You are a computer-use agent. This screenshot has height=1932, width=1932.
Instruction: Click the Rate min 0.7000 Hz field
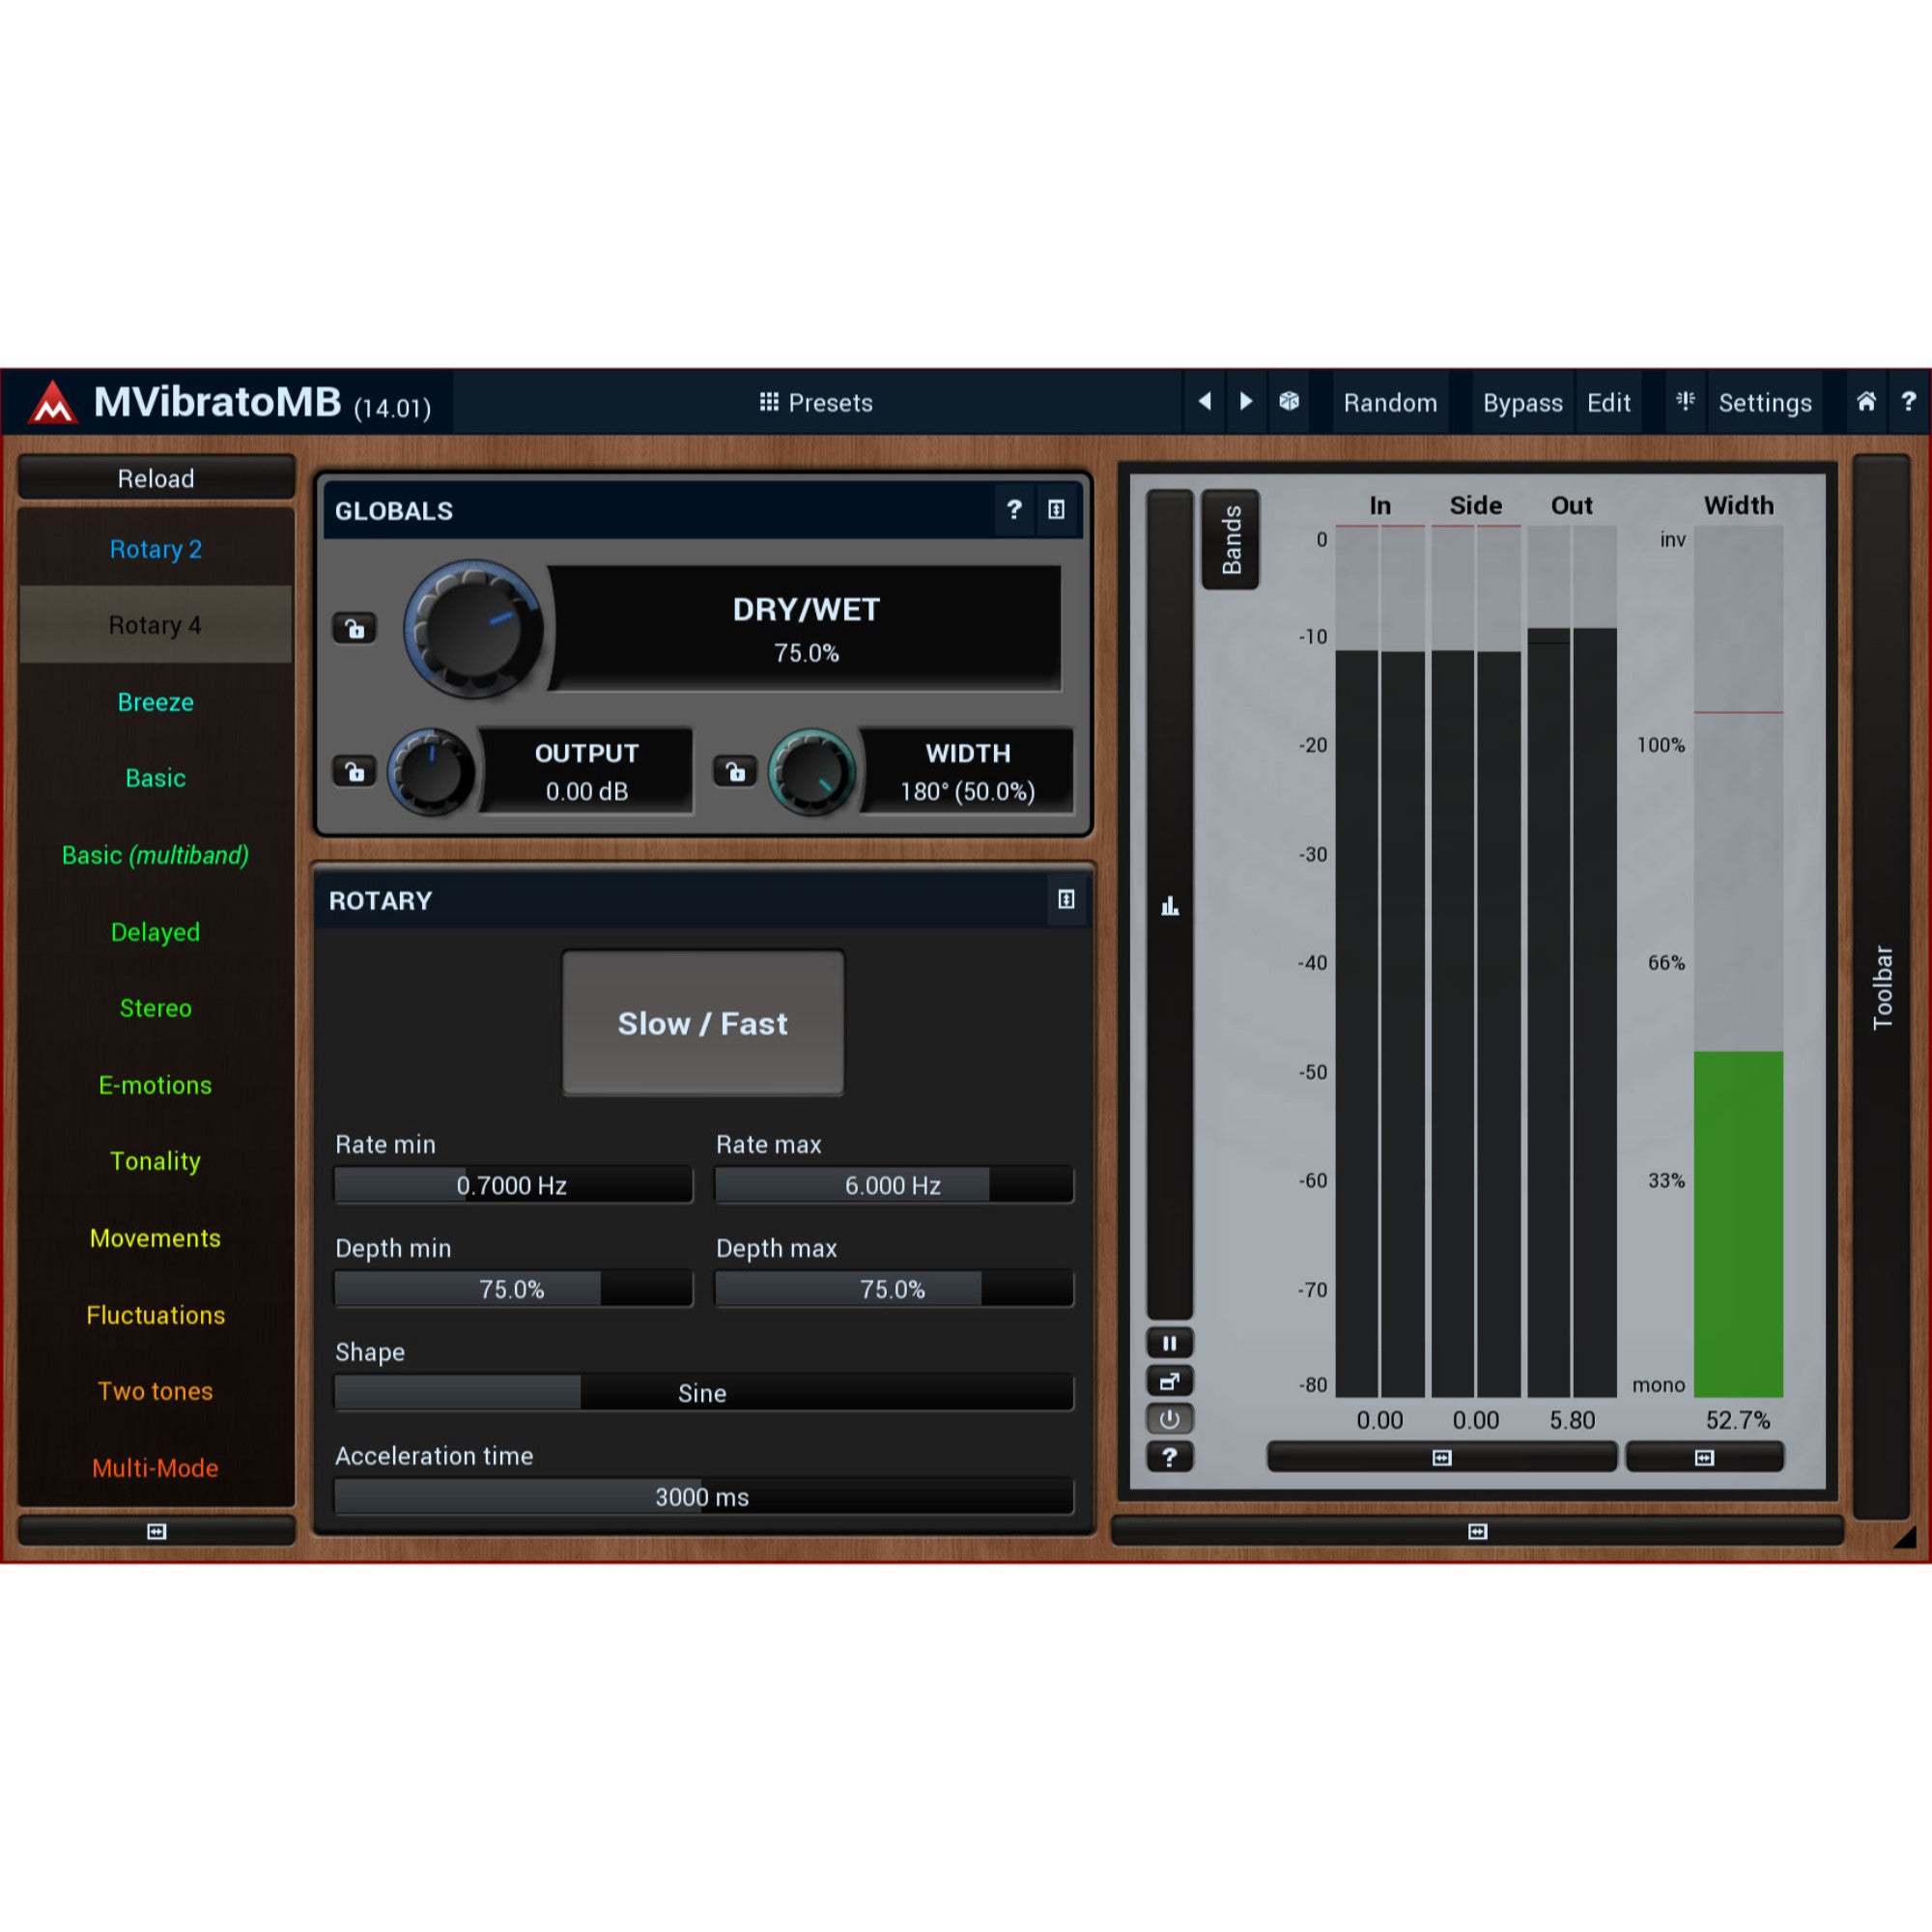[x=513, y=1185]
